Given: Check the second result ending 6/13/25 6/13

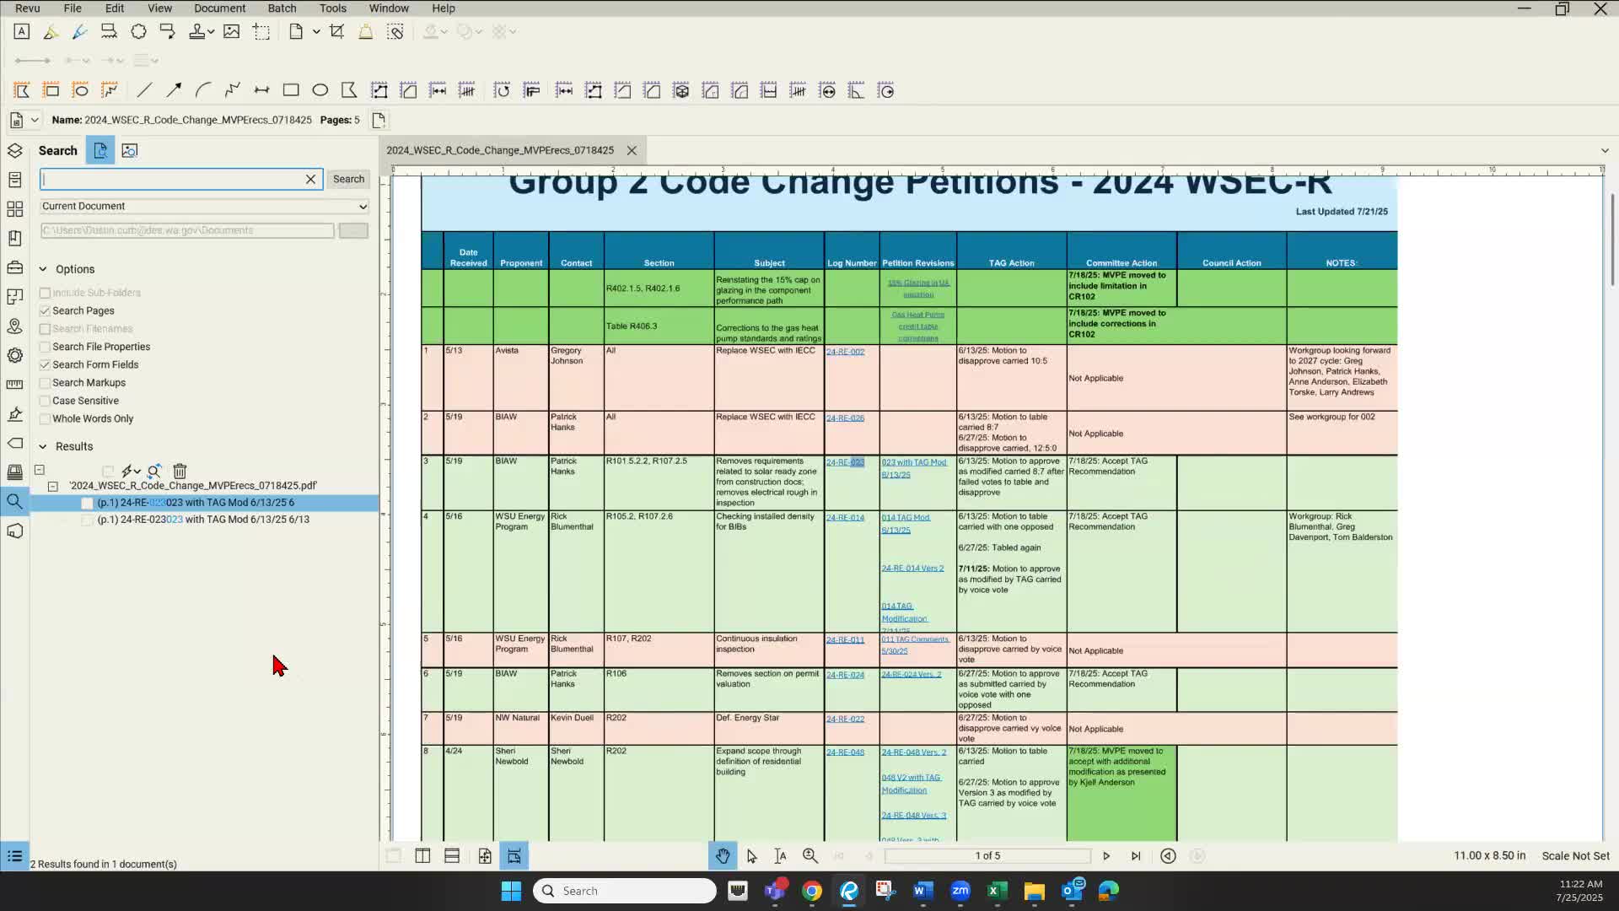Looking at the screenshot, I should point(87,520).
